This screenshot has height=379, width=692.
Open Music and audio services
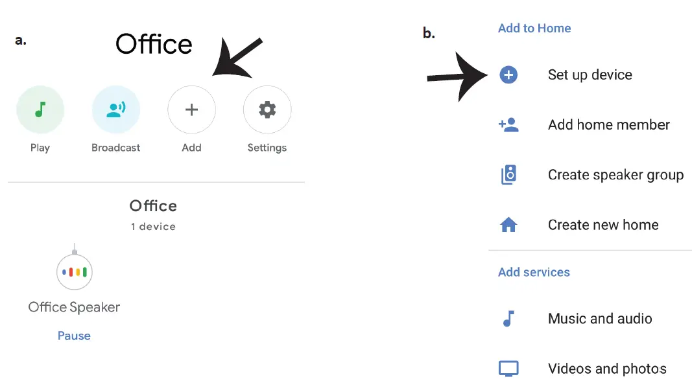[600, 319]
